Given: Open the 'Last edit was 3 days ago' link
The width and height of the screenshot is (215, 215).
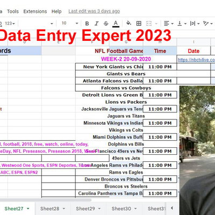Looking at the screenshot, I should coord(94,11).
